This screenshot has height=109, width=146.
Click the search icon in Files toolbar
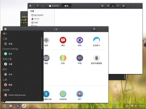click(x=102, y=6)
